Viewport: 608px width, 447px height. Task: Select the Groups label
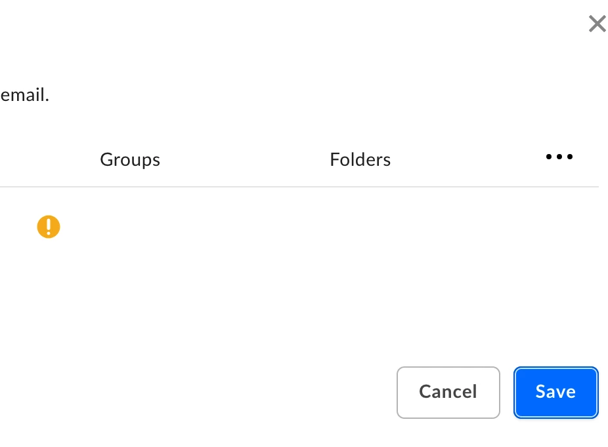click(130, 160)
